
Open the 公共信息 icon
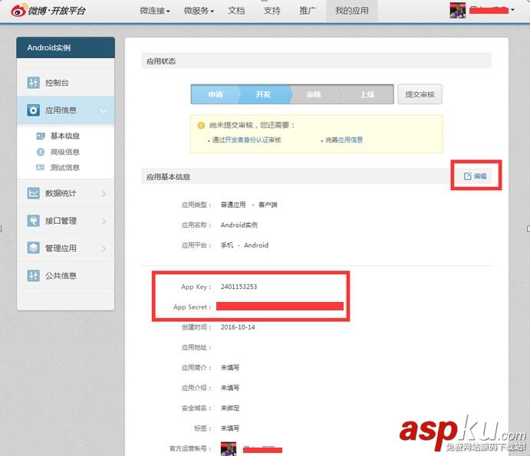point(33,276)
